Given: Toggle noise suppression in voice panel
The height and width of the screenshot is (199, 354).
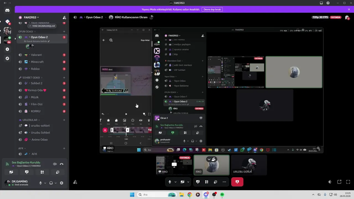Looking at the screenshot, I should [55, 164].
